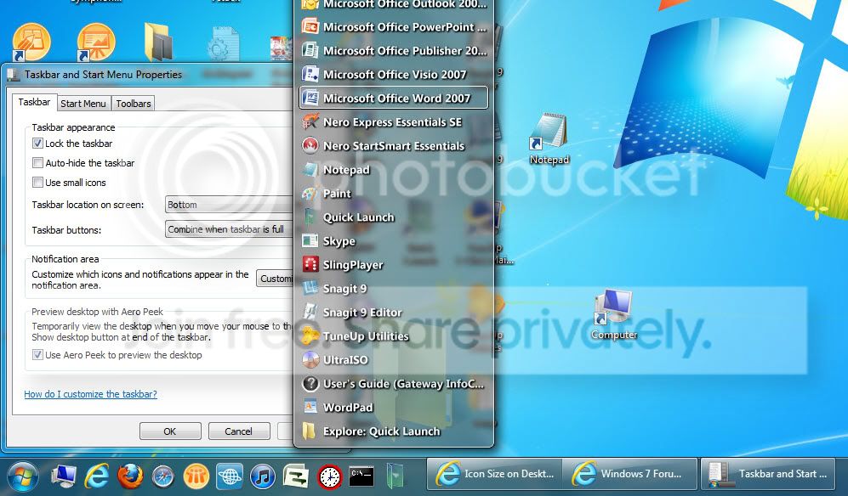Click the orange Lotus Notes taskbar icon

(x=196, y=476)
